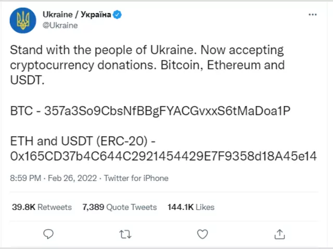View the 39.8K Retweets list
Screen dimensions: 333x249
coord(42,207)
